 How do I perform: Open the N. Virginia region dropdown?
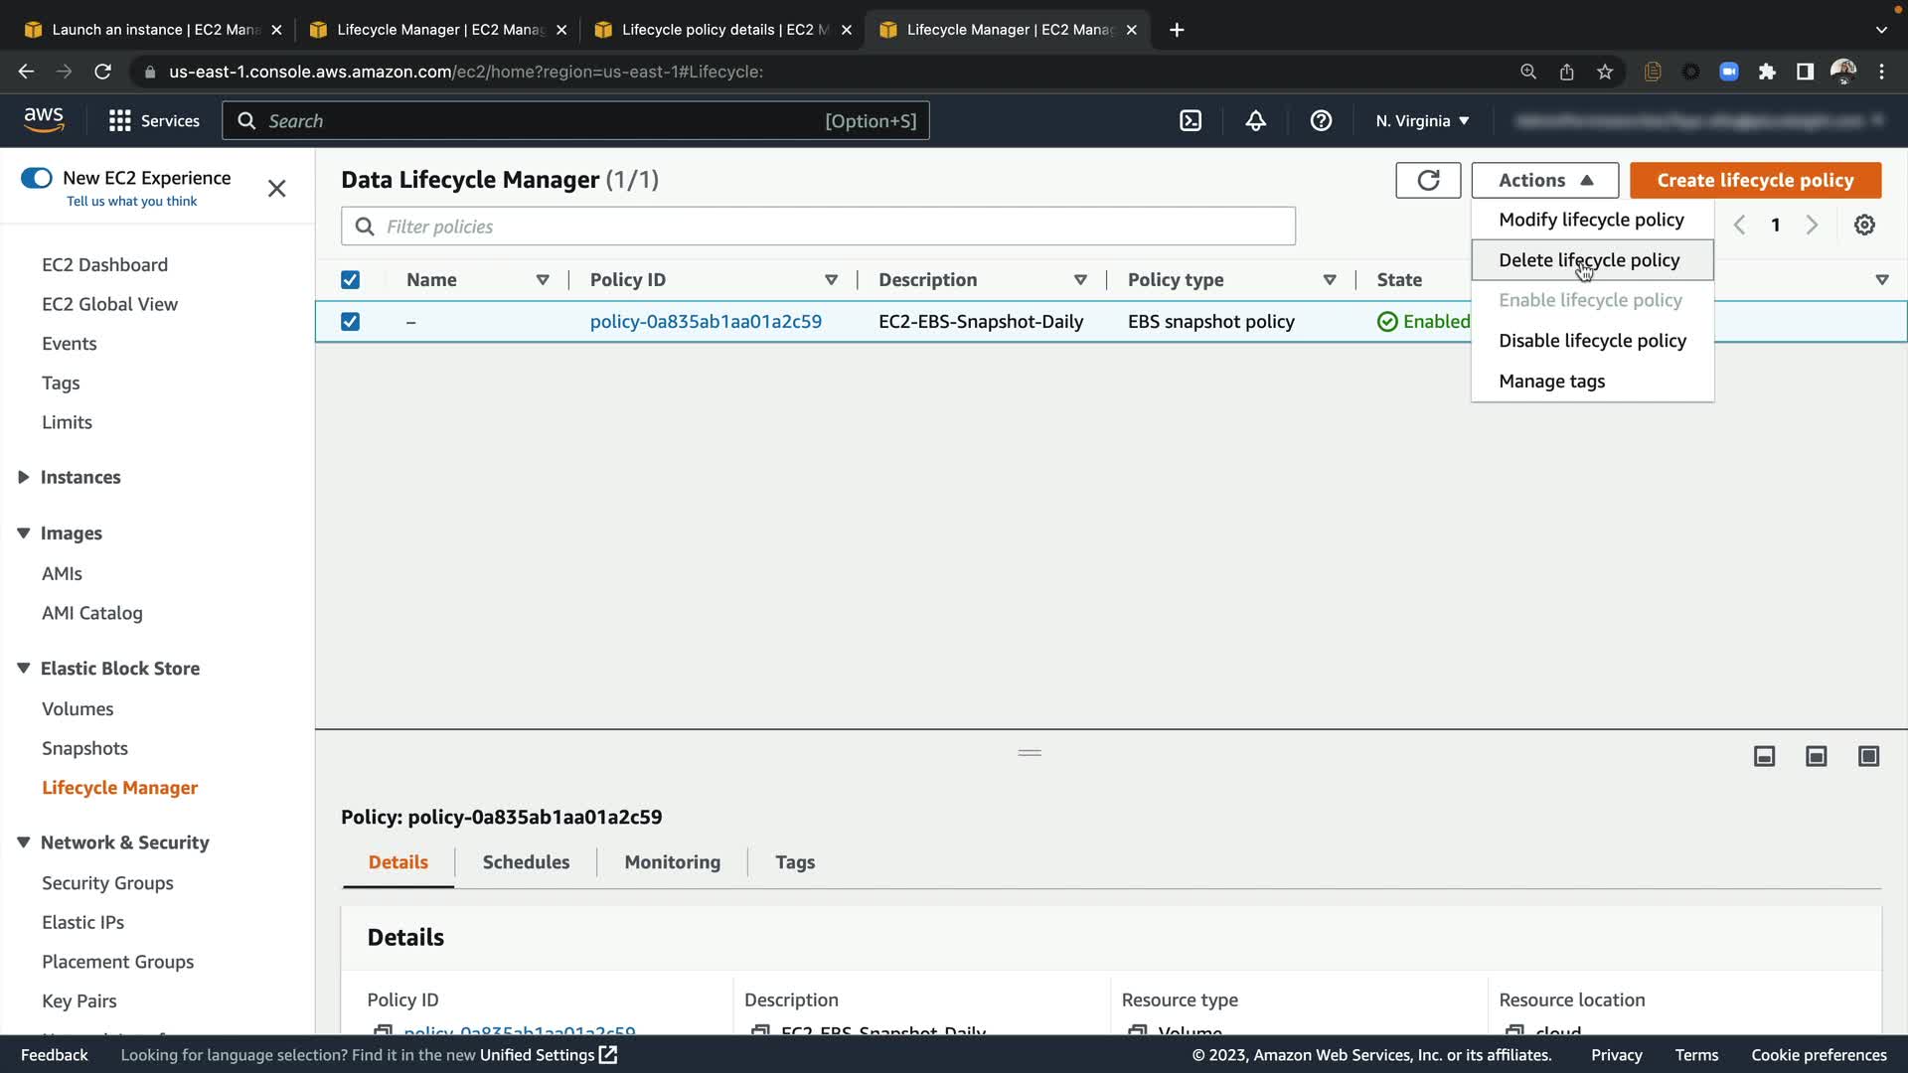point(1422,121)
